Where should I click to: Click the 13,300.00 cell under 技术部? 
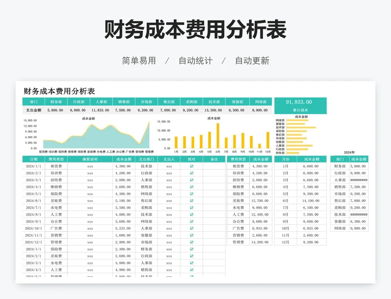coord(213,110)
